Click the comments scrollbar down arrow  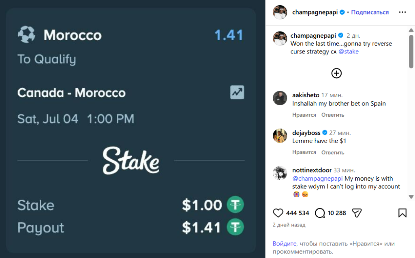click(x=411, y=196)
